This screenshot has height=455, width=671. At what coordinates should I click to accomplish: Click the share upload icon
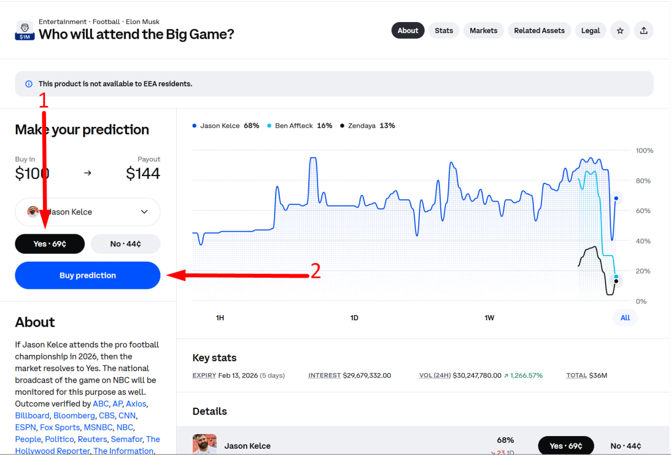point(644,30)
